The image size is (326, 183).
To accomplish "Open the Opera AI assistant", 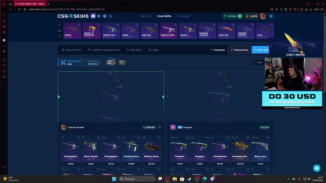I will (x=317, y=9).
